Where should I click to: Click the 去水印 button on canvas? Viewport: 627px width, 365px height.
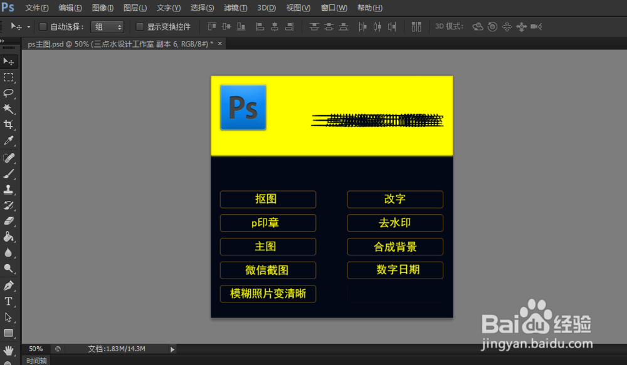tap(394, 223)
